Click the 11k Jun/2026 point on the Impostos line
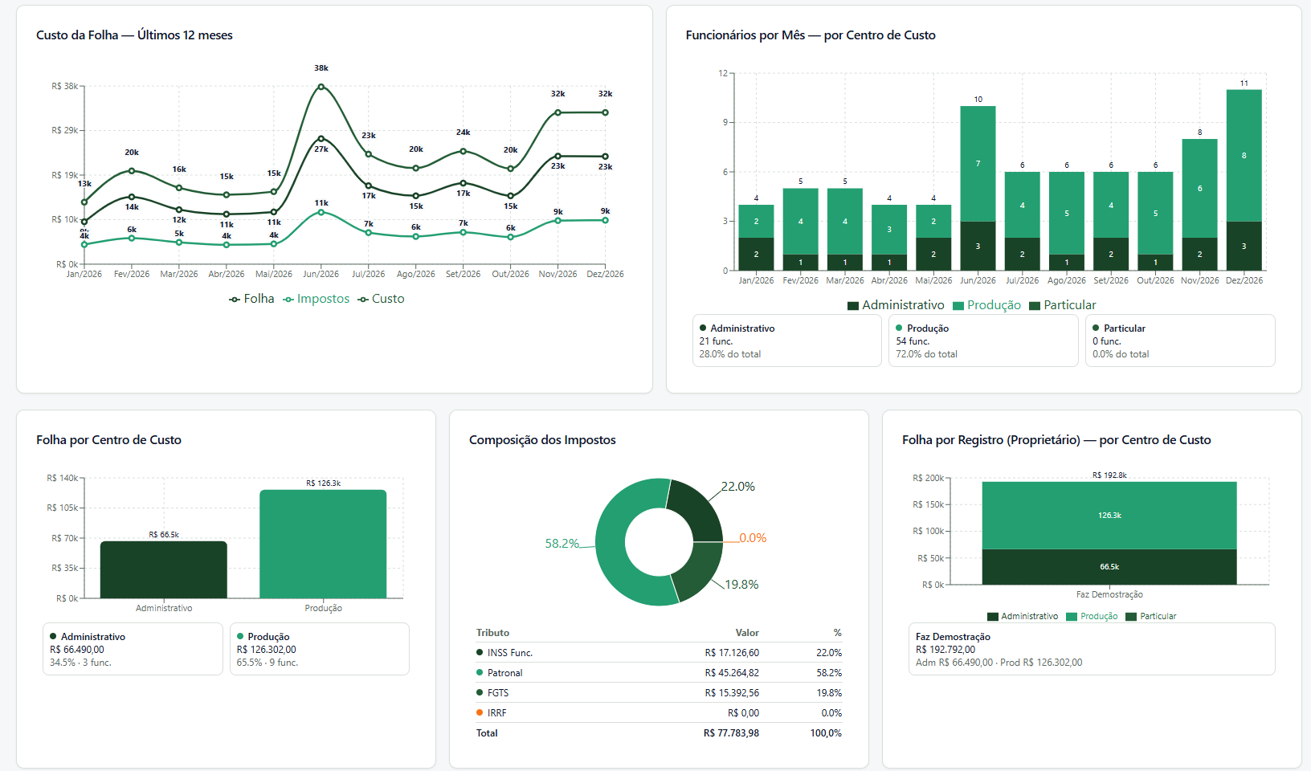Screen dimensions: 1311x771 321,212
